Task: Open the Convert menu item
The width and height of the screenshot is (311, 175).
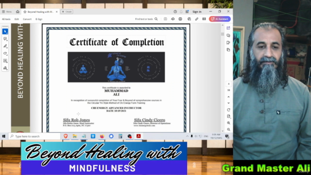Action: (27, 19)
